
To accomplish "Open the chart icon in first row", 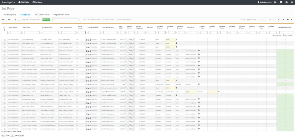I will point(88,40).
